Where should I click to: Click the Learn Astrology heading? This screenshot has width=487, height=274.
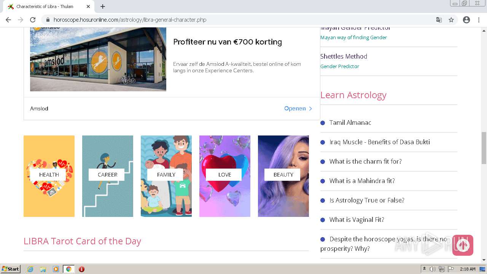[353, 95]
